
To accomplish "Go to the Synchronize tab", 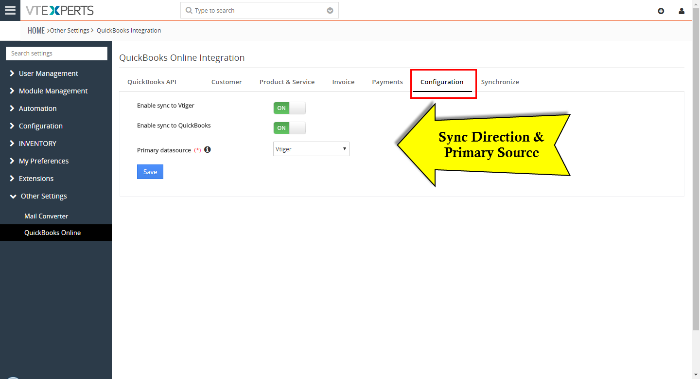I will [500, 82].
